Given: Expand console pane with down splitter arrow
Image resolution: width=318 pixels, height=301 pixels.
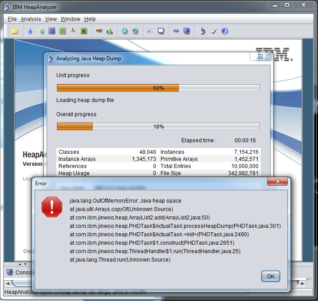Looking at the screenshot, I should point(25,264).
